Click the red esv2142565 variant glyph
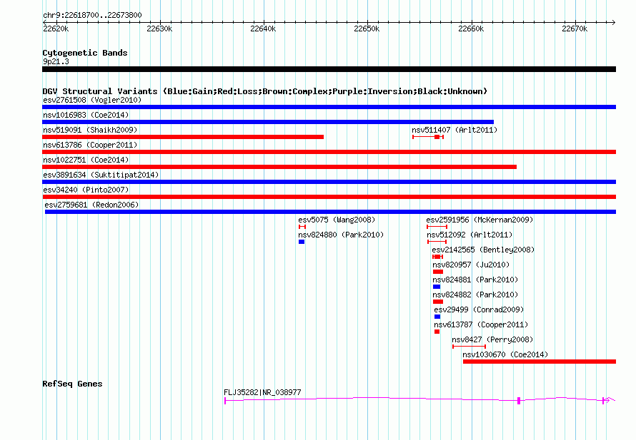 pos(437,257)
